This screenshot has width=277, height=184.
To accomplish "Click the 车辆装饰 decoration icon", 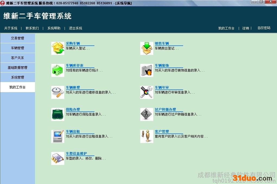I will click(147, 70).
